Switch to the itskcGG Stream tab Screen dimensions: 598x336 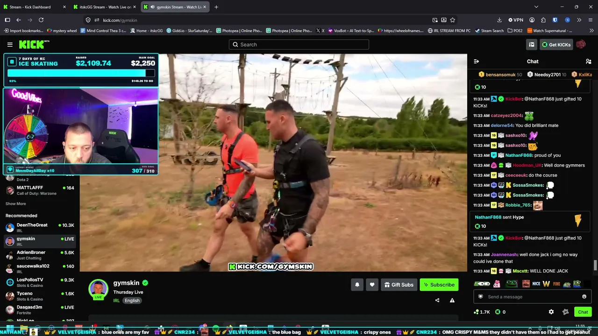click(105, 7)
